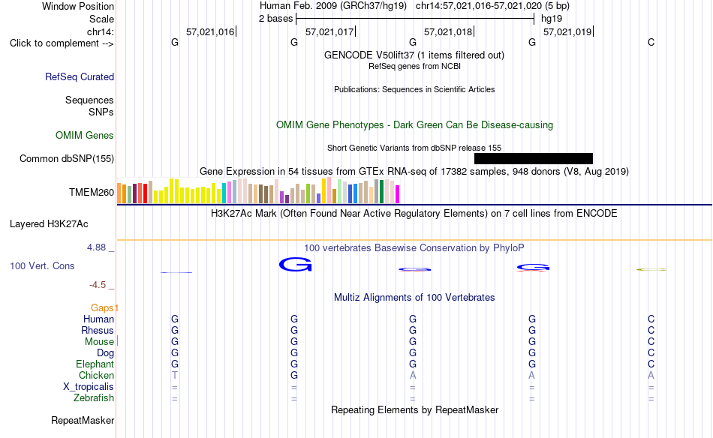Viewport: 713px width, 438px height.
Task: Click the Elephant species label
Action: tap(95, 364)
